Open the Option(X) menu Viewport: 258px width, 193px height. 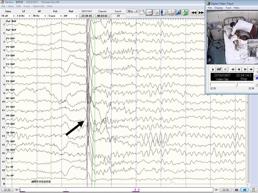coord(38,6)
